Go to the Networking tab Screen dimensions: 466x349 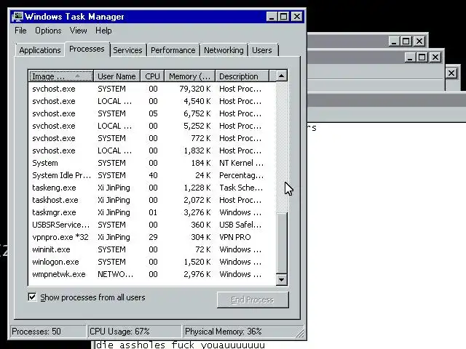(x=224, y=50)
